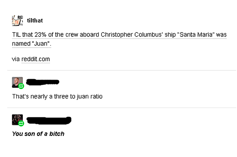Click the "TIL" word starting the post
Screen dimensions: 237x157
(x=16, y=35)
